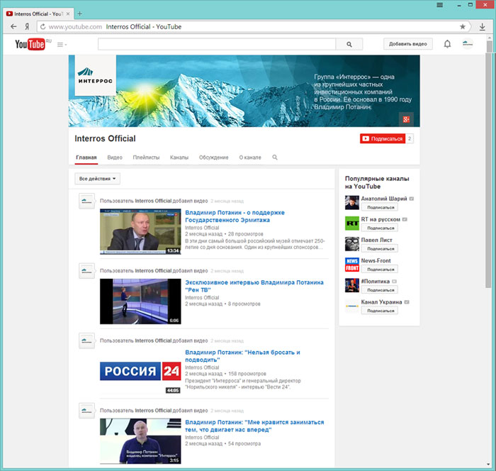Subscribe to Канал Украина

380,311
